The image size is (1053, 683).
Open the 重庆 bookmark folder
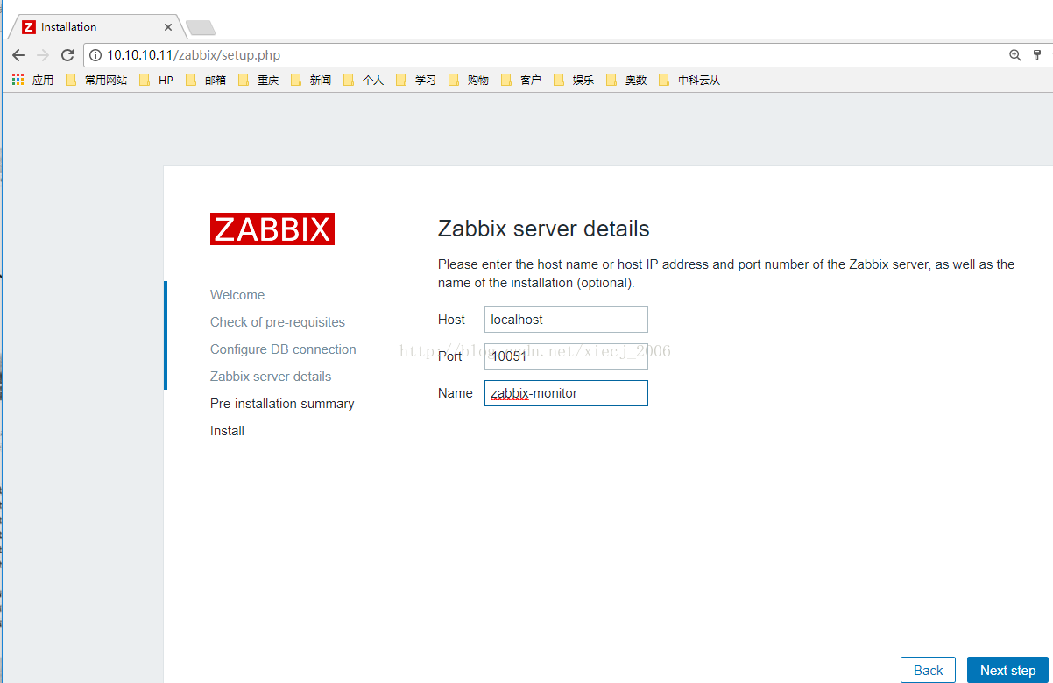[258, 80]
